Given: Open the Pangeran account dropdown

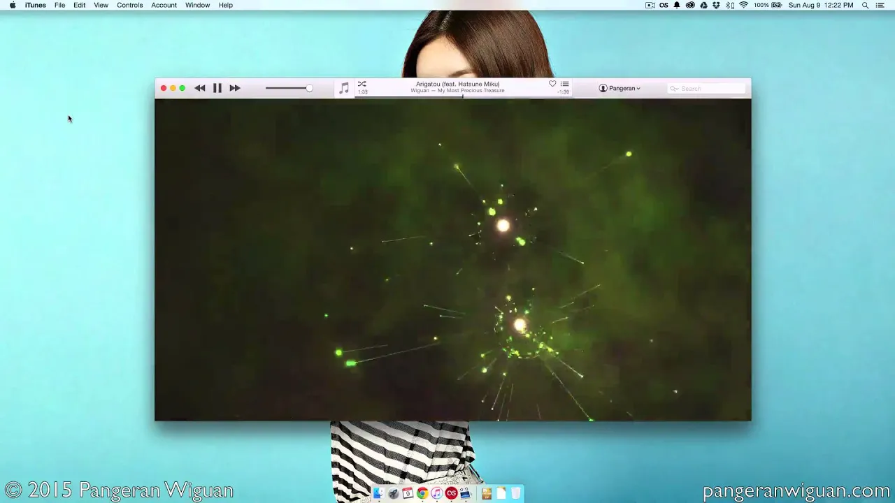Looking at the screenshot, I should point(620,88).
